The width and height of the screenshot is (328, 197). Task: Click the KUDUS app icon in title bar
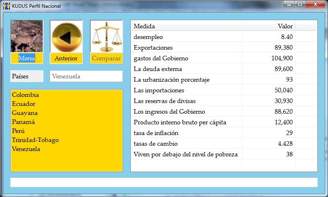[x=6, y=5]
